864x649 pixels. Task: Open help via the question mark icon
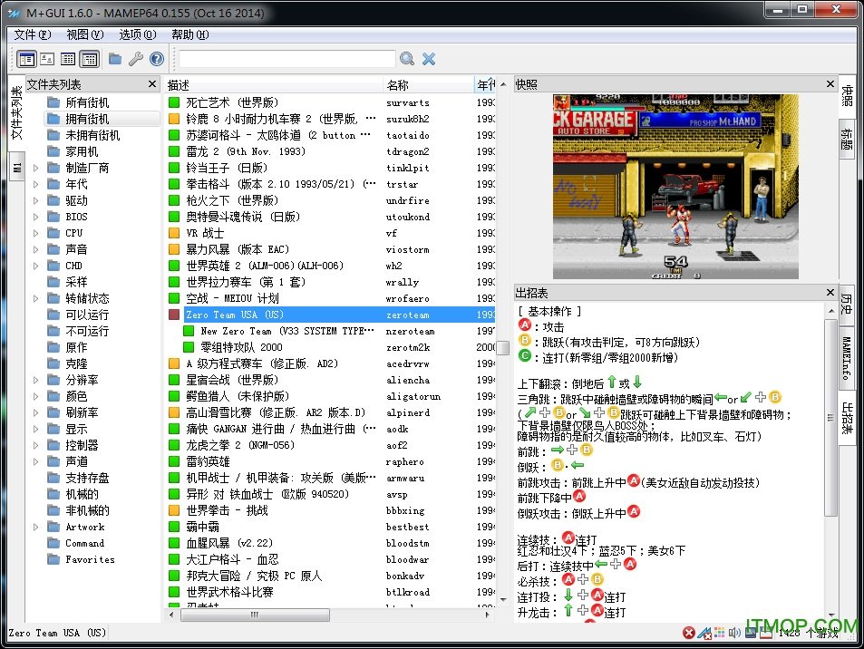click(157, 58)
